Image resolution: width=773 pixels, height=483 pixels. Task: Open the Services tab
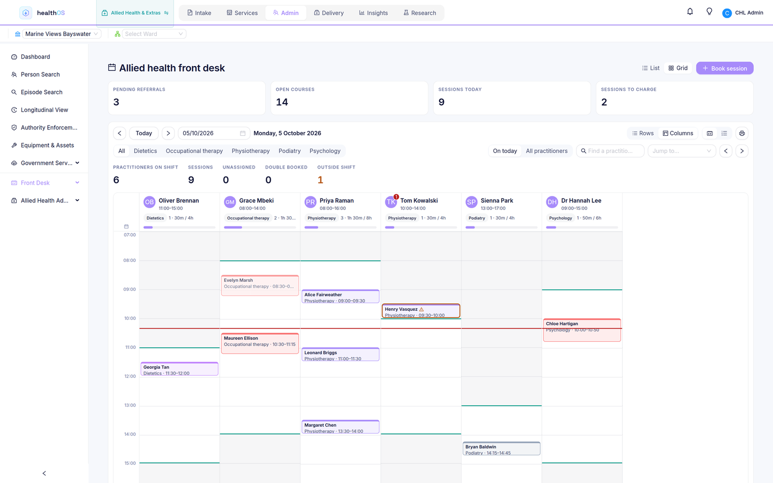coord(242,13)
